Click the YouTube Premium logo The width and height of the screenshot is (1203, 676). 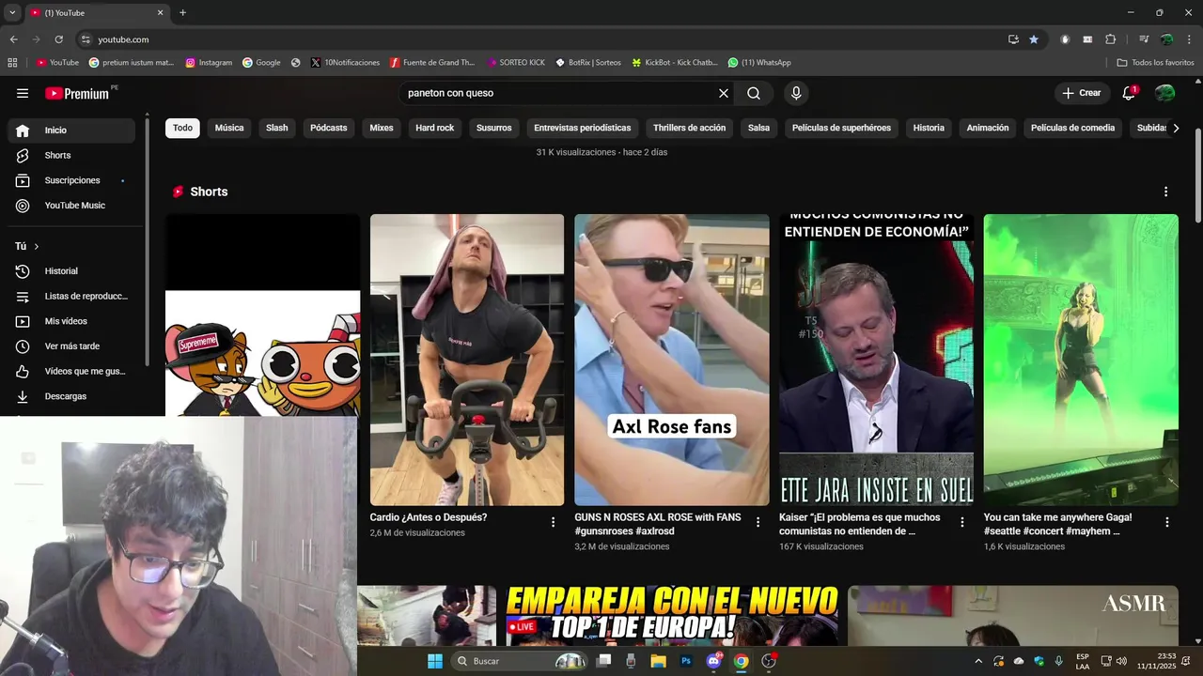tap(77, 93)
